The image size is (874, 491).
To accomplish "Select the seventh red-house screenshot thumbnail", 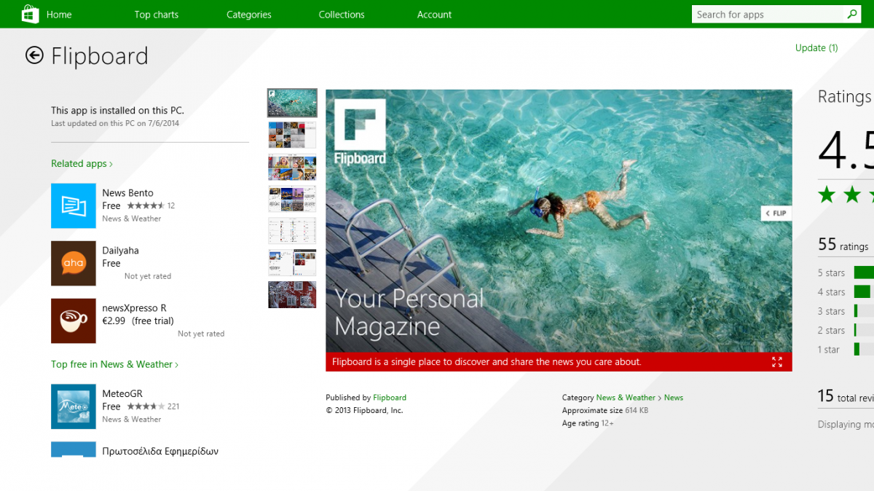I will tap(292, 295).
